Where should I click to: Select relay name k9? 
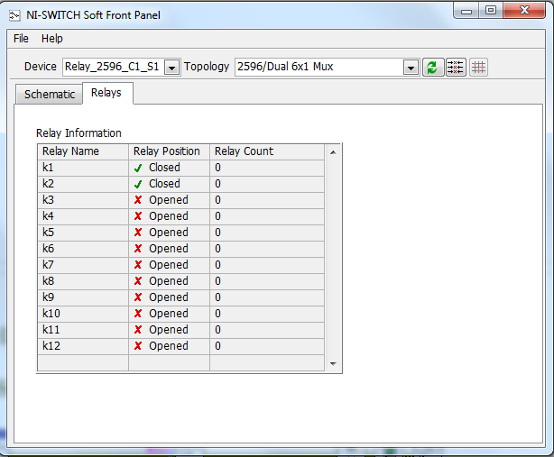pyautogui.click(x=83, y=297)
